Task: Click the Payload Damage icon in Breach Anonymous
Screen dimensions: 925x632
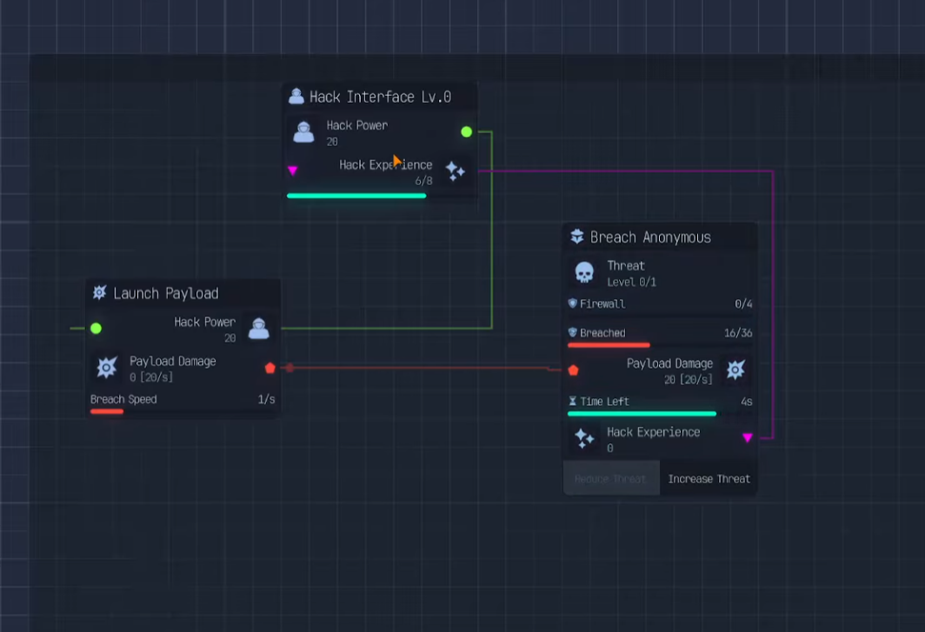Action: tap(735, 370)
